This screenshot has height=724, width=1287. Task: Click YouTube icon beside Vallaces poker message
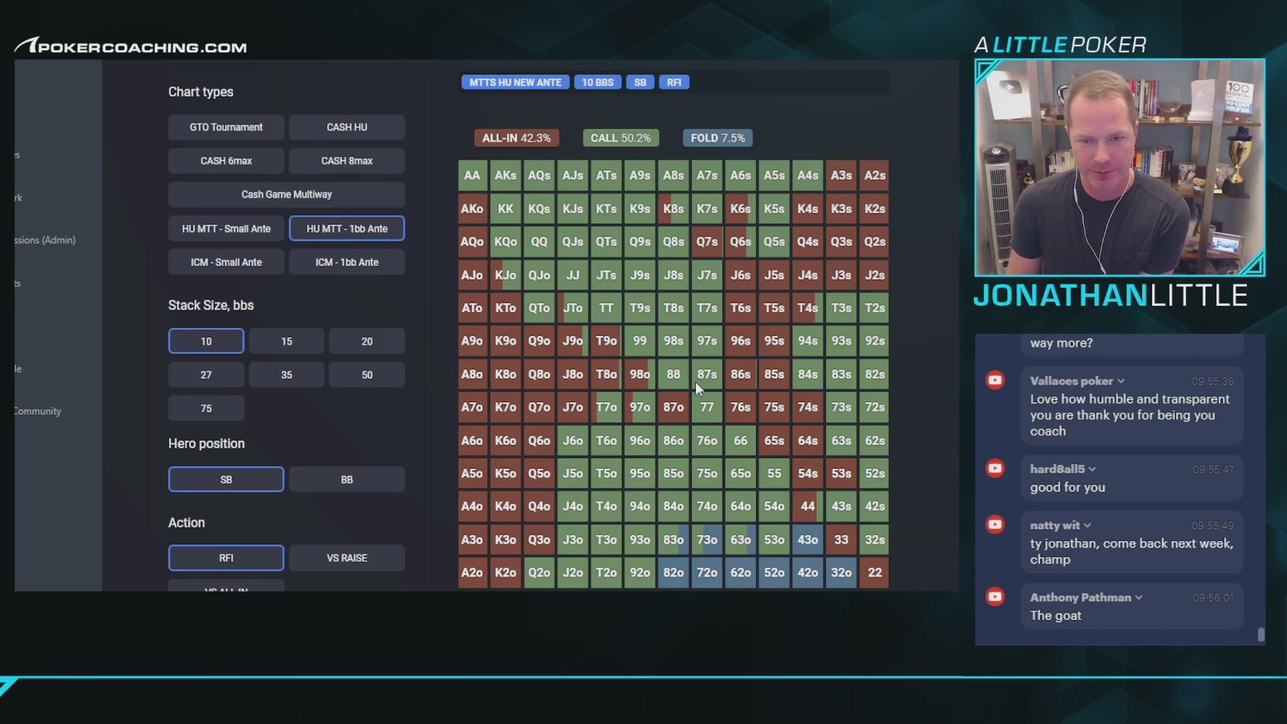coord(995,380)
